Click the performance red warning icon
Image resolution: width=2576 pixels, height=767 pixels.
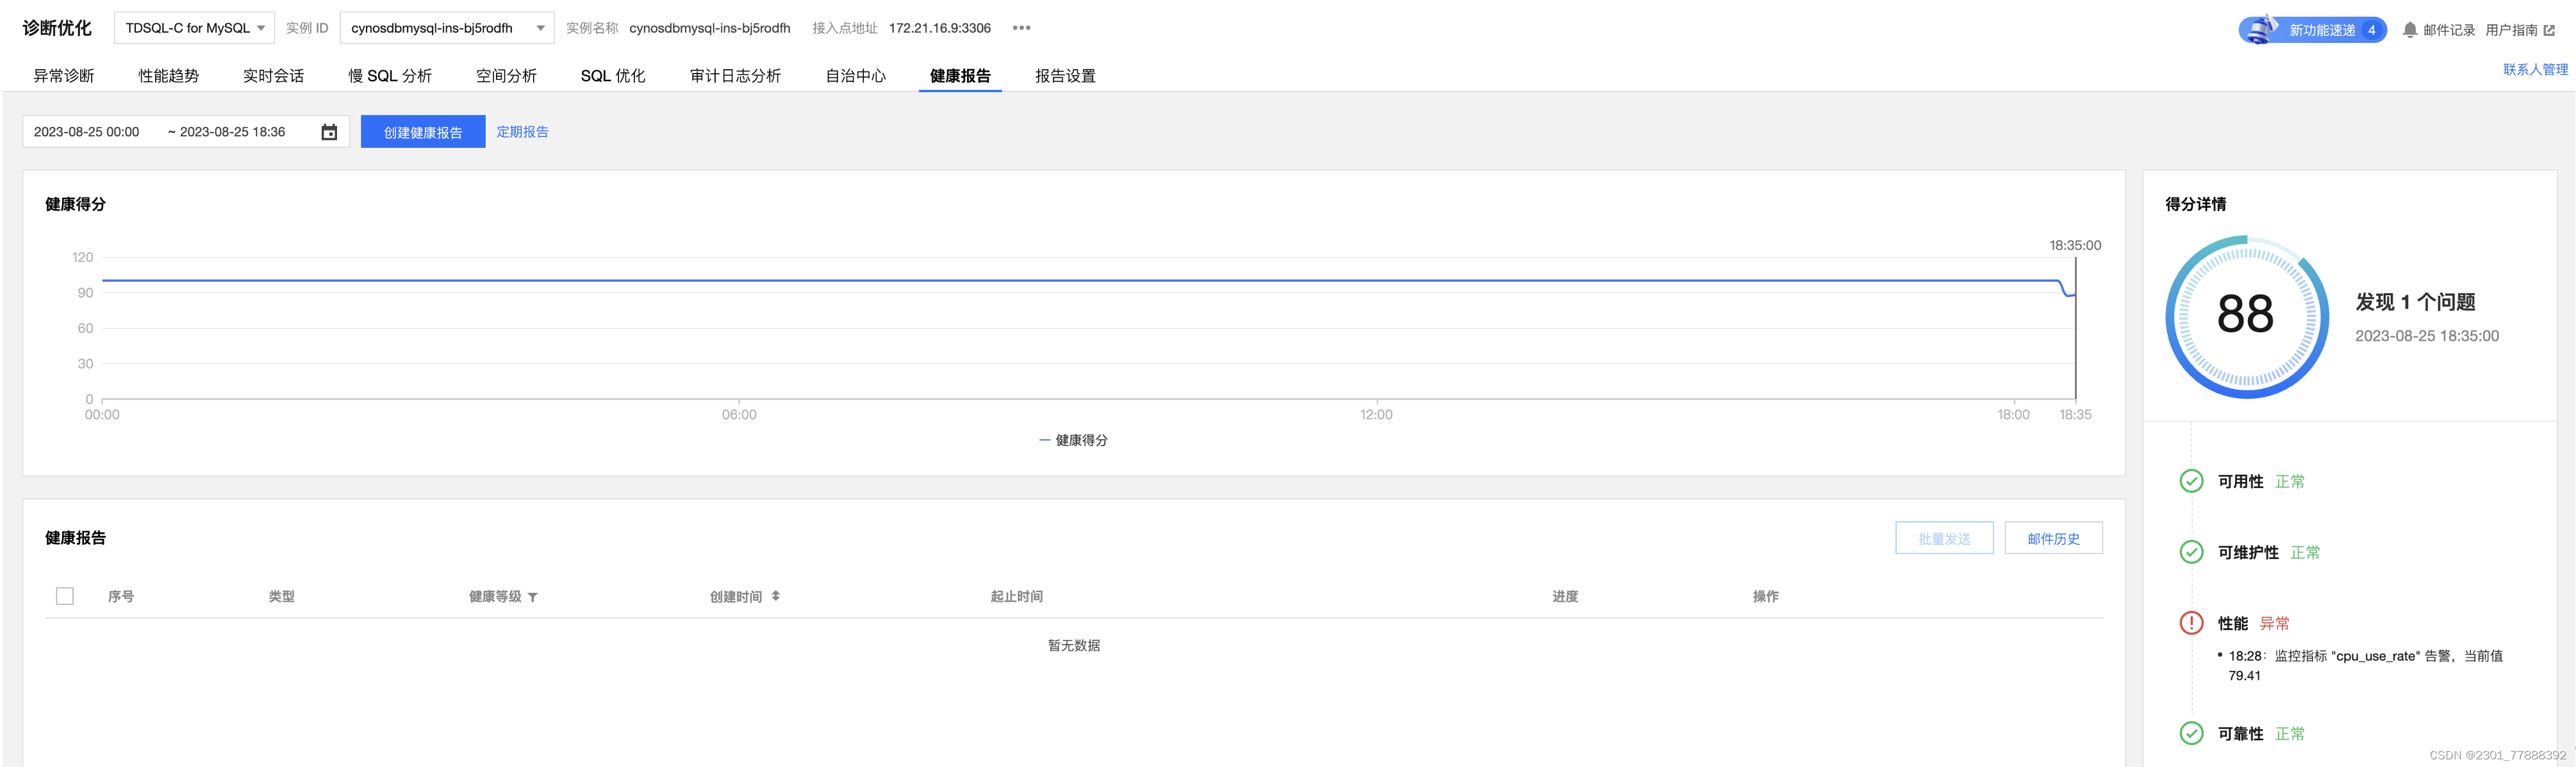click(x=2191, y=623)
